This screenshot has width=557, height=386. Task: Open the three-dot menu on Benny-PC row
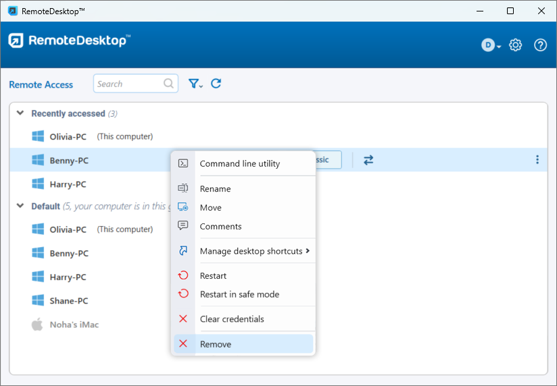pos(537,160)
